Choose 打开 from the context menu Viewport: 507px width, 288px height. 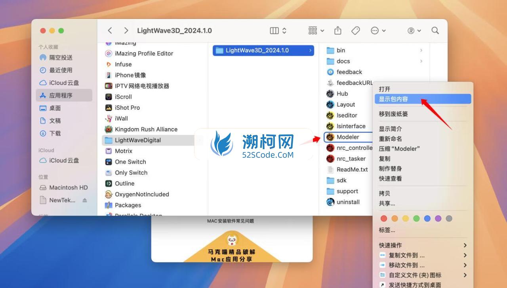[423, 89]
